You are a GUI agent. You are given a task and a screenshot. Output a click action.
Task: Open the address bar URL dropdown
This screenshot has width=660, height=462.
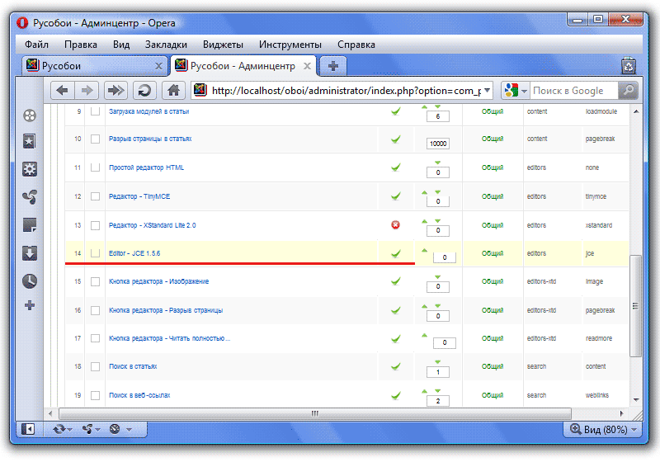[x=488, y=91]
